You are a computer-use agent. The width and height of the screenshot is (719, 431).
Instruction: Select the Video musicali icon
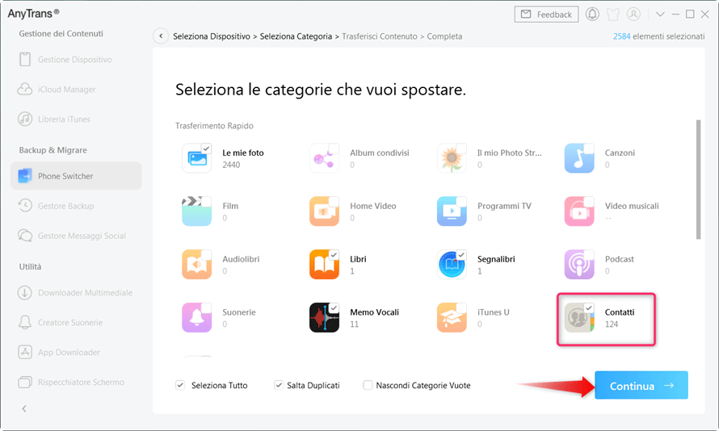[579, 211]
